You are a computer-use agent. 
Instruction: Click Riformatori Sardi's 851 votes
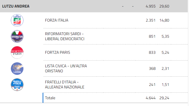coord(152,36)
